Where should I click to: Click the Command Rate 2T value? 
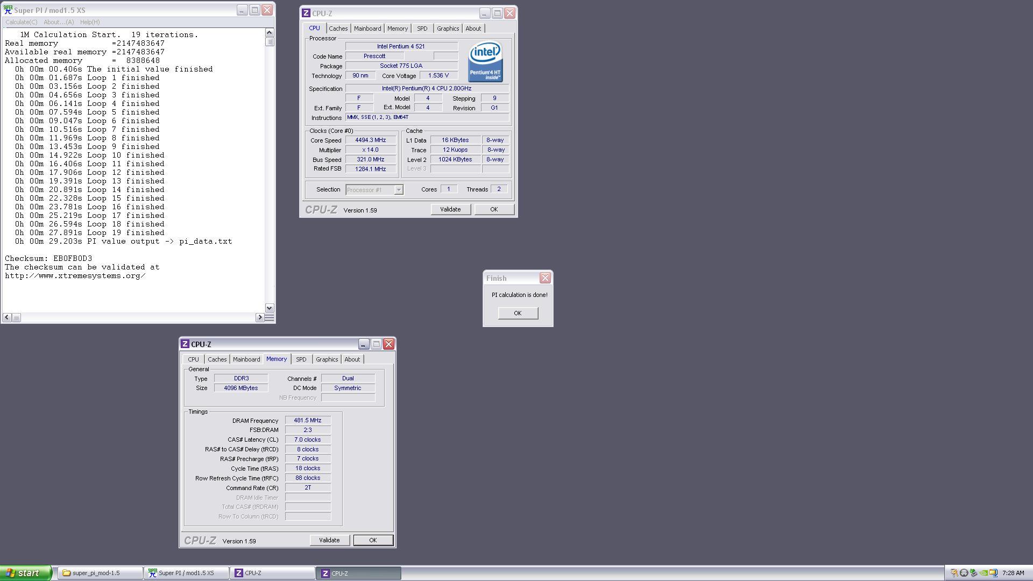[x=308, y=487]
